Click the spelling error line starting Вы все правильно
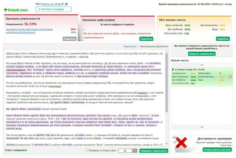 tap(118, 34)
